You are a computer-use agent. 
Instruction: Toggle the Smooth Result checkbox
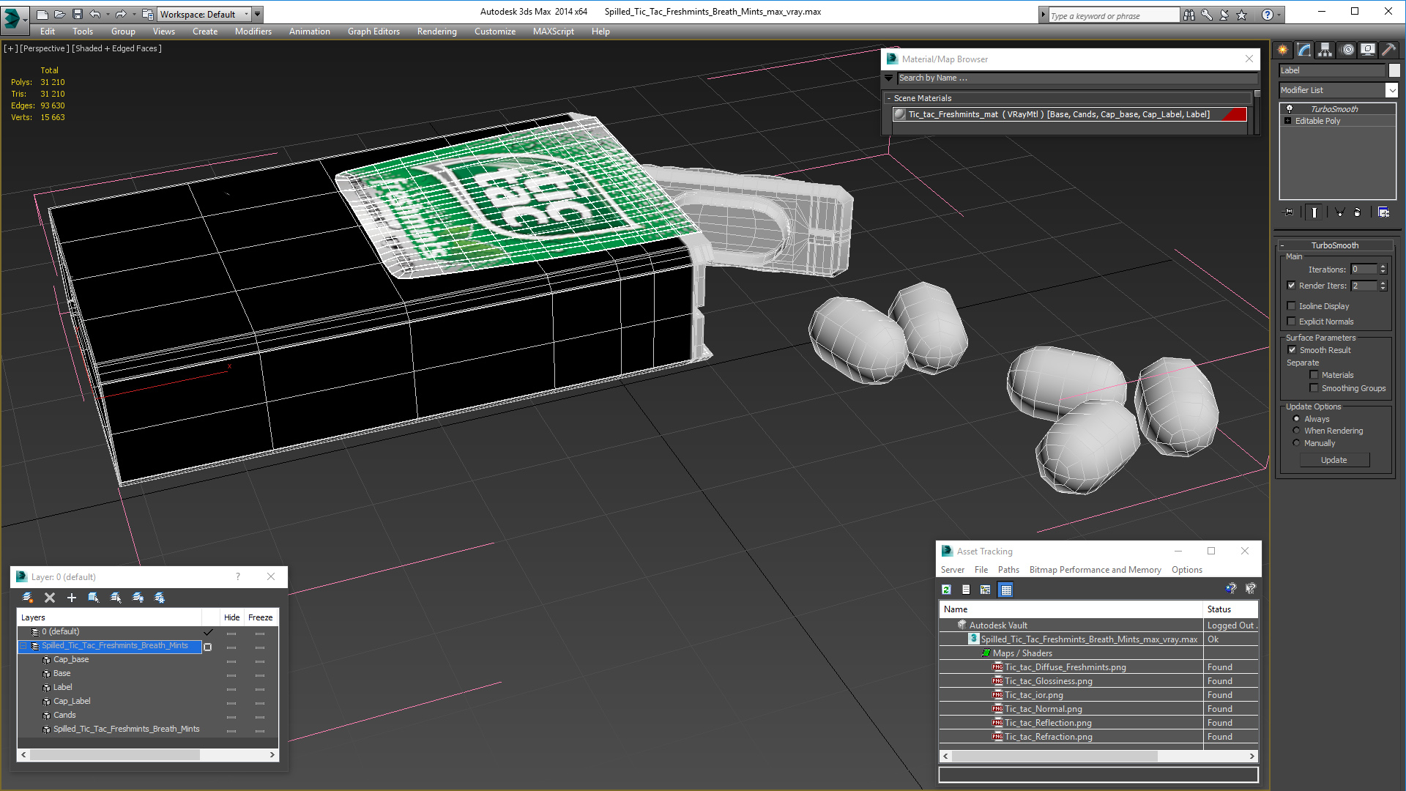1292,350
